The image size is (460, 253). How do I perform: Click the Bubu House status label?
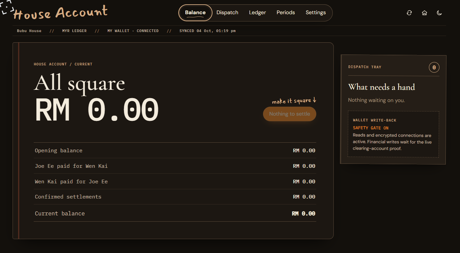(29, 31)
